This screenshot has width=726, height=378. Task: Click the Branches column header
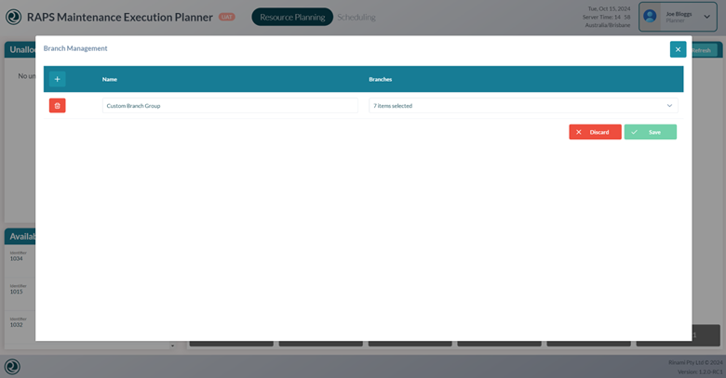(381, 79)
